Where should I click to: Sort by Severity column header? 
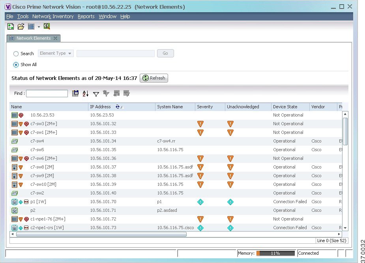[210, 107]
